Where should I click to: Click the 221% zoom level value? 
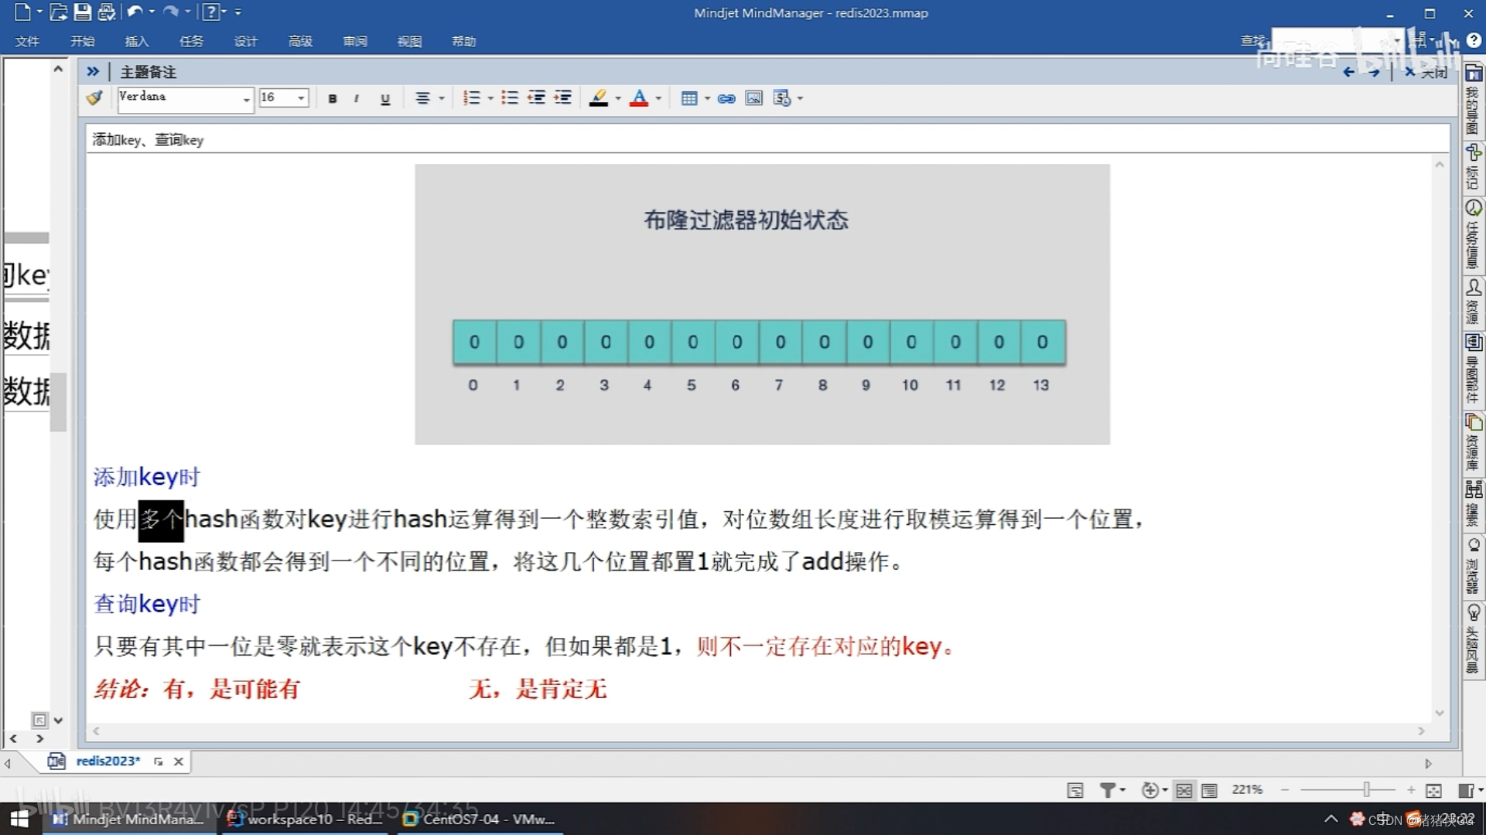point(1247,789)
